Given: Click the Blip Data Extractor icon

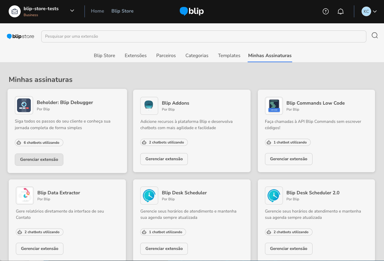Looking at the screenshot, I should pyautogui.click(x=25, y=196).
